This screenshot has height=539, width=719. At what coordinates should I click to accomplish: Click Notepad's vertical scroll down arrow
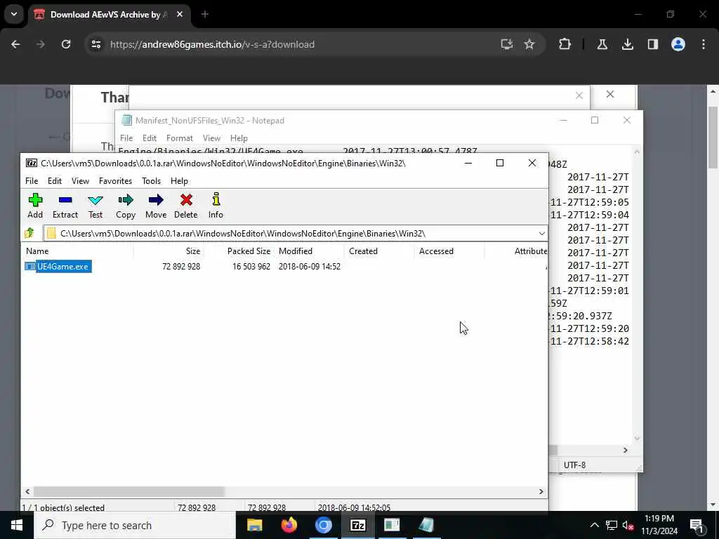(637, 439)
